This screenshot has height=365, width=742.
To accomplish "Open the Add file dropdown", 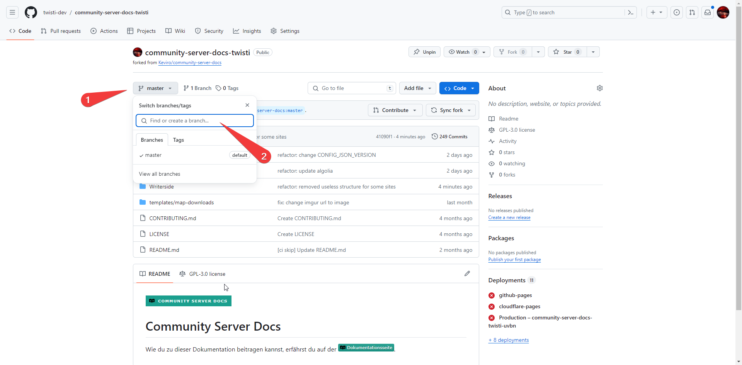I will coord(418,88).
